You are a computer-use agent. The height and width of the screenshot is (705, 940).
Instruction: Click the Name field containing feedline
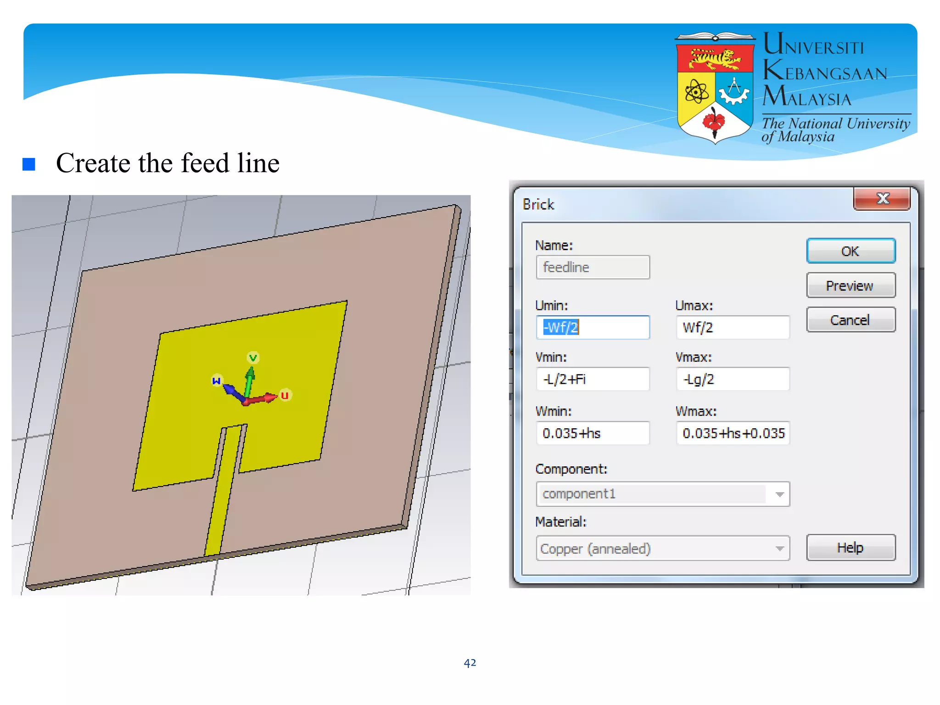(x=593, y=267)
